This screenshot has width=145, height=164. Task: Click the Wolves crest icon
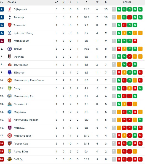[x=10, y=159]
